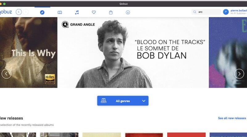The width and height of the screenshot is (247, 137).
Task: Go to My Playlists music note icon
Action: [77, 12]
